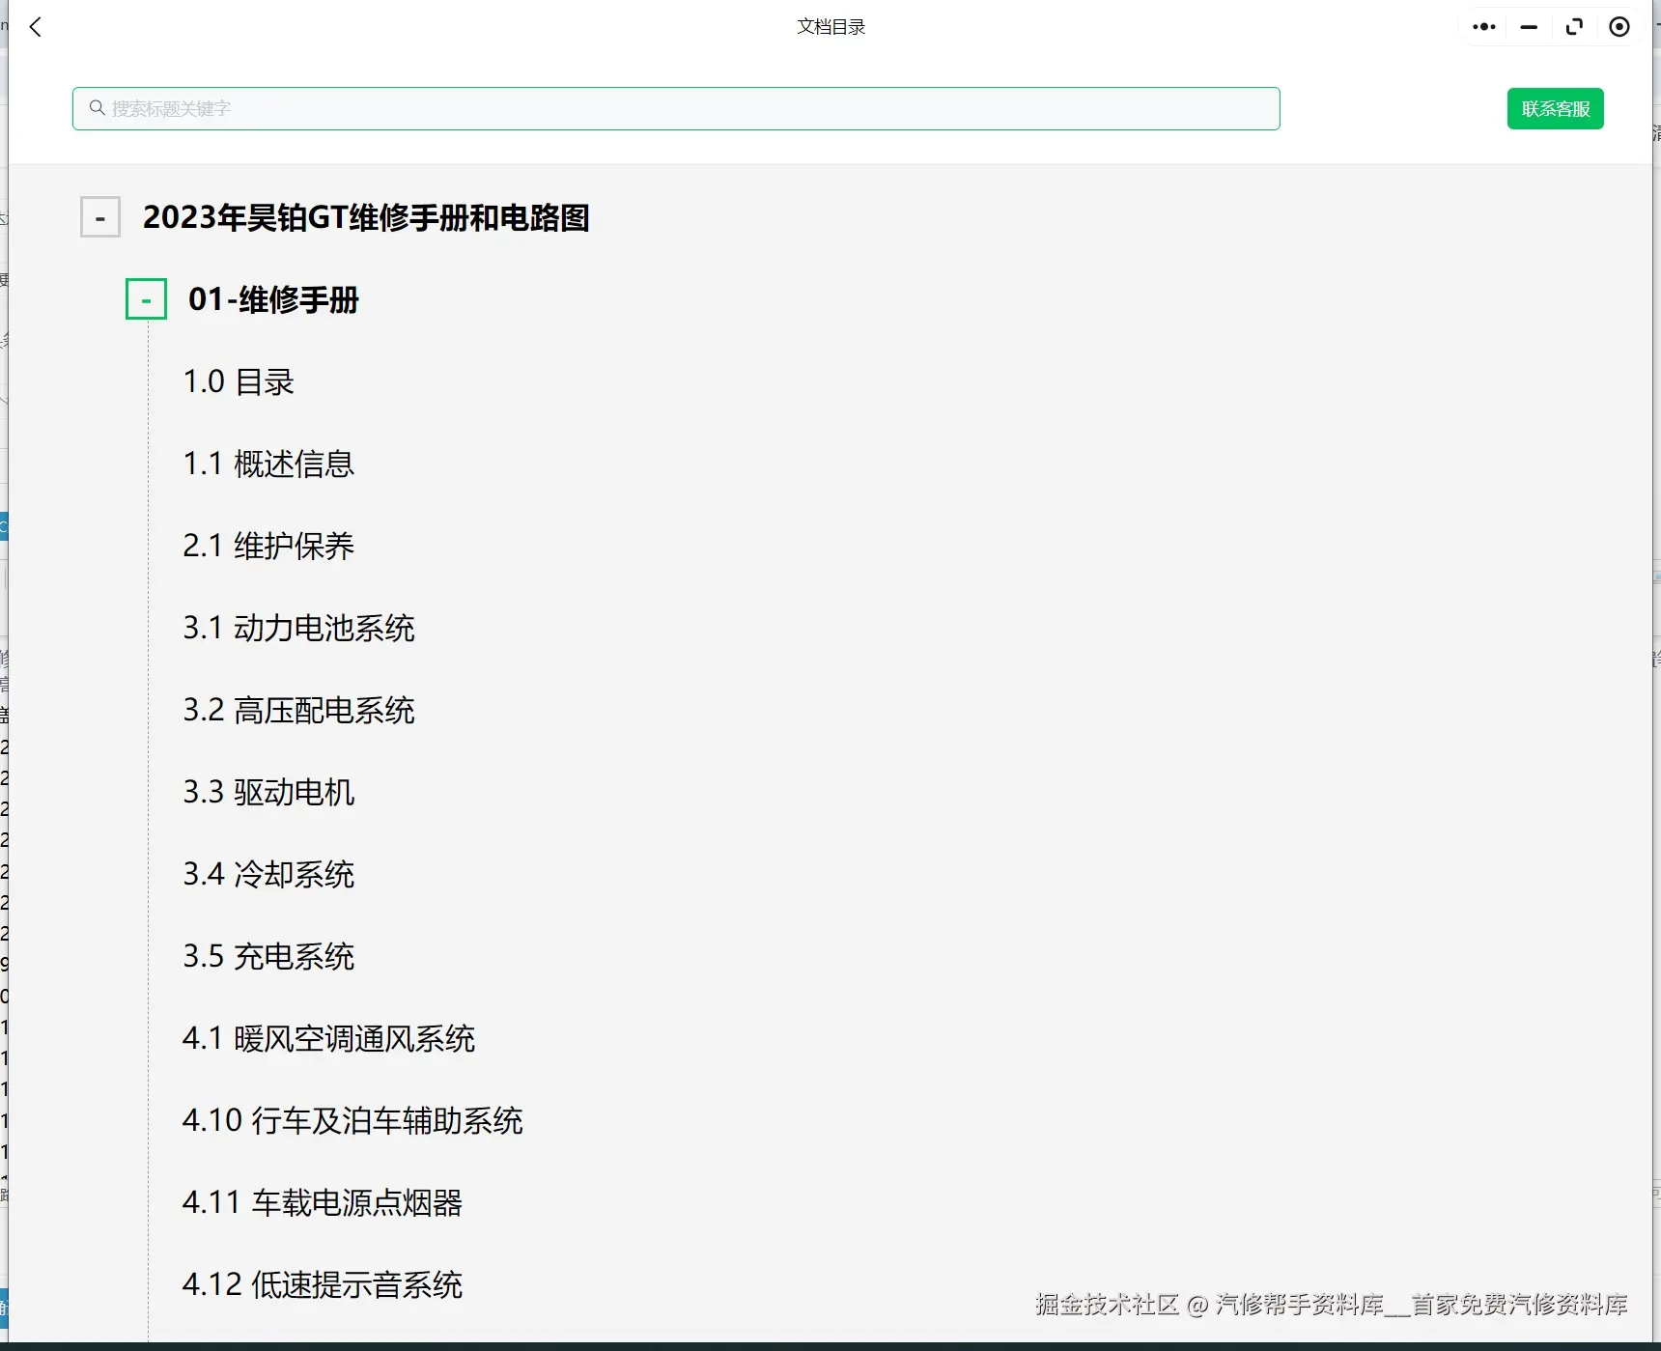
Task: Open 3.4 冷却系统
Action: [x=268, y=874]
